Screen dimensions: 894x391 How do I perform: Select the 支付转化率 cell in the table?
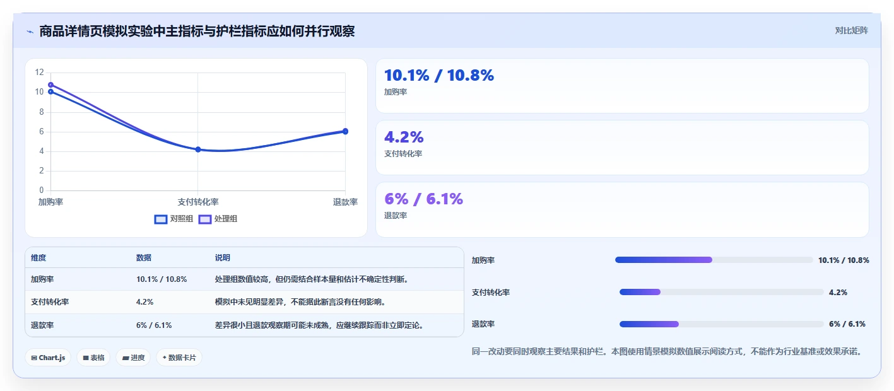[50, 302]
